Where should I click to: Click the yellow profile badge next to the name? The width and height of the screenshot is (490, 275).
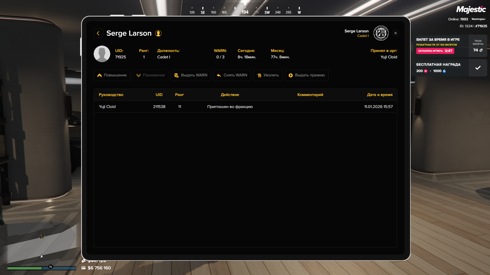tap(158, 33)
